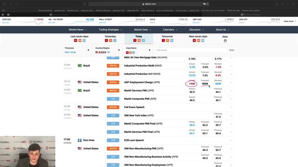
Task: Click the Print link
Action: coord(232,50)
